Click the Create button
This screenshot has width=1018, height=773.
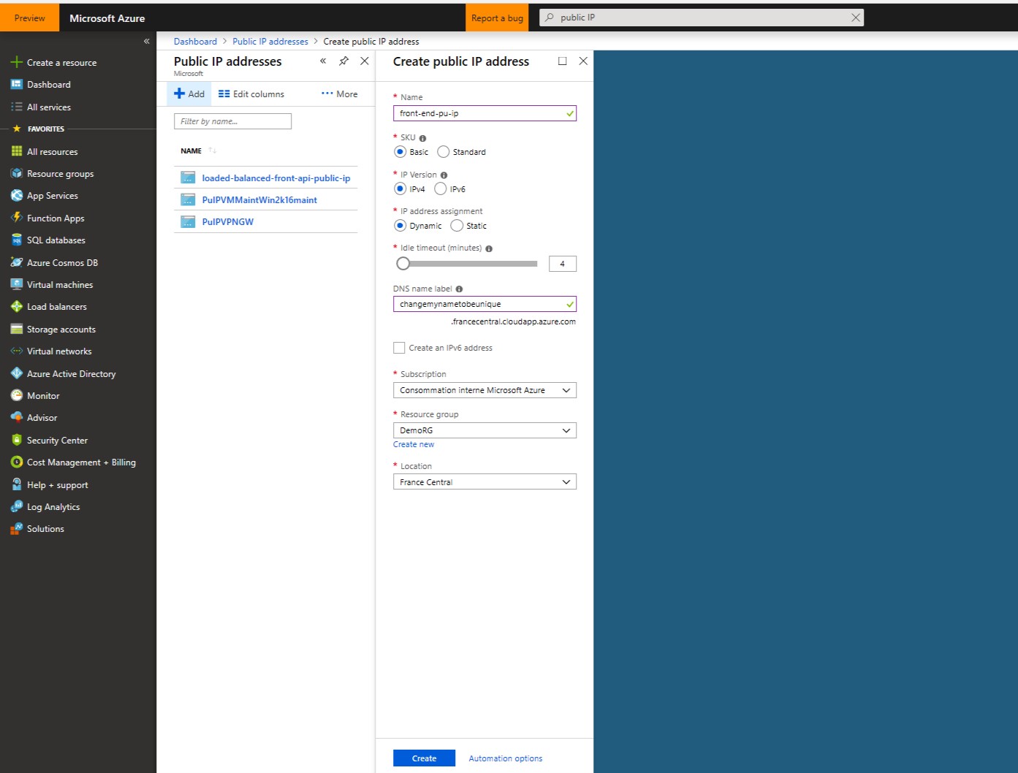pos(424,758)
